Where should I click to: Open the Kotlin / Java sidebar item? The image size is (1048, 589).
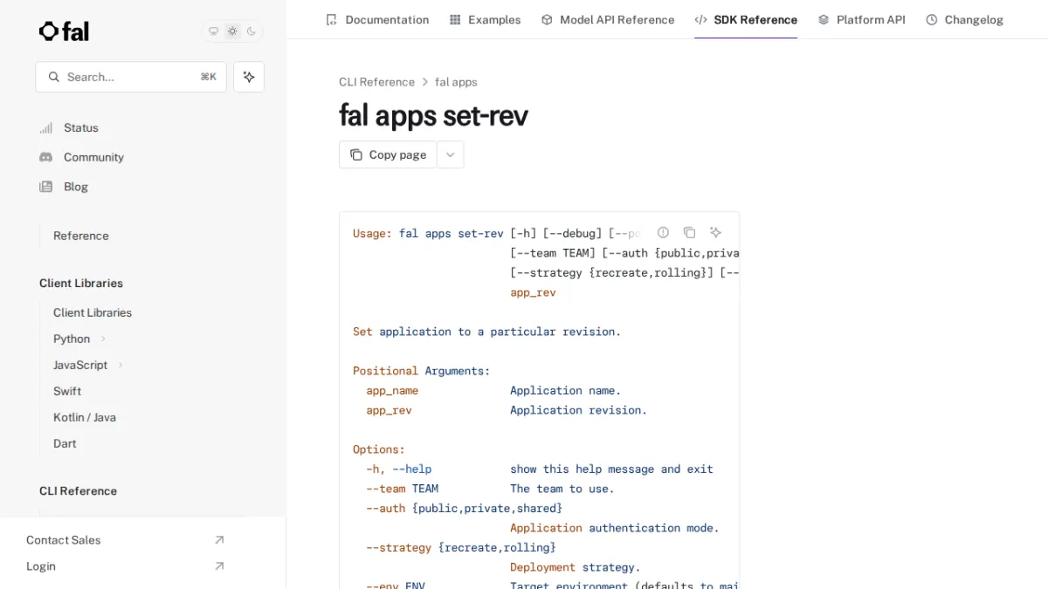click(x=85, y=417)
